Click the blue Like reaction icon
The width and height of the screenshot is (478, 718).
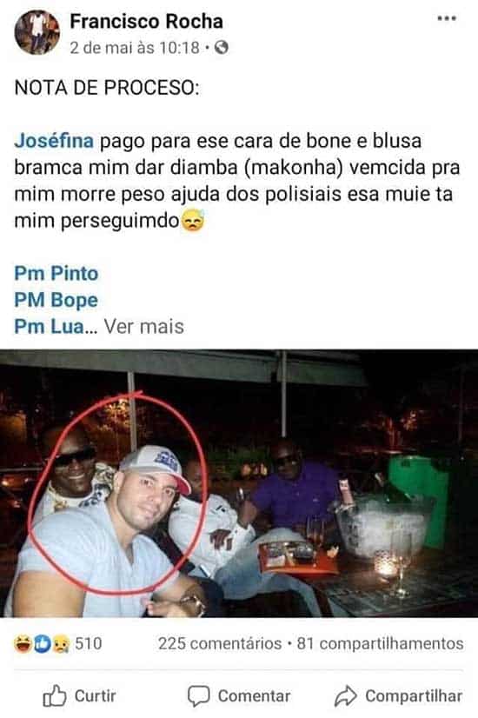click(x=42, y=644)
